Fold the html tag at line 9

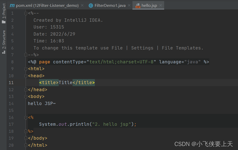(x=26, y=69)
